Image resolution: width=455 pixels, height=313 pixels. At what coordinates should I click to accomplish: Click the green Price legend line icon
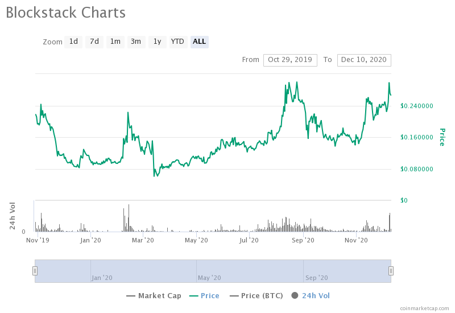point(193,295)
